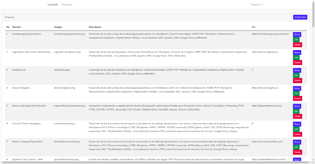Edit the Decoart Regalos project
This screenshot has height=164, width=315.
pyautogui.click(x=296, y=93)
